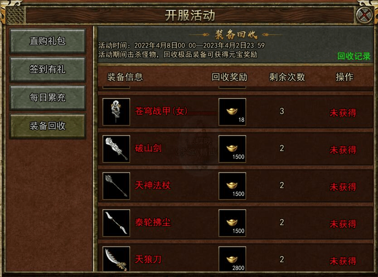Click 未获得 for 天神法杖
The height and width of the screenshot is (277, 378).
click(343, 187)
